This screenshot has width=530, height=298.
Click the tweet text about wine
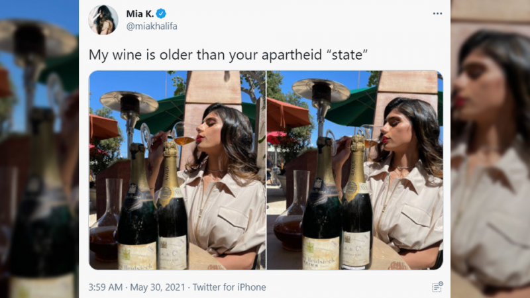point(228,55)
